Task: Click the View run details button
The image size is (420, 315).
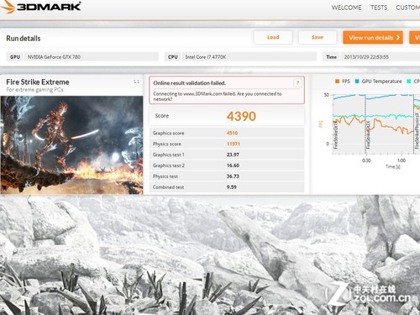Action: 373,38
